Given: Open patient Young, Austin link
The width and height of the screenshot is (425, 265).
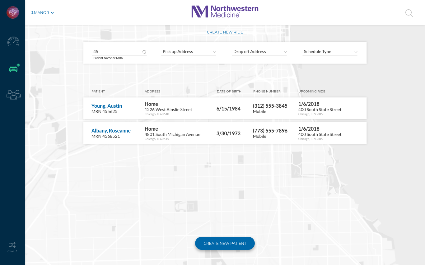Looking at the screenshot, I should pyautogui.click(x=107, y=106).
